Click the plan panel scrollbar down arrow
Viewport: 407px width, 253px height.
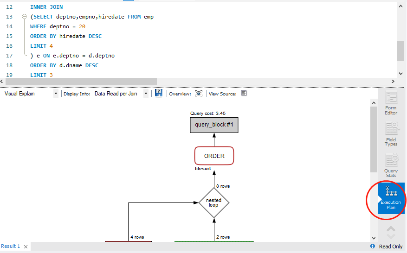pos(374,238)
